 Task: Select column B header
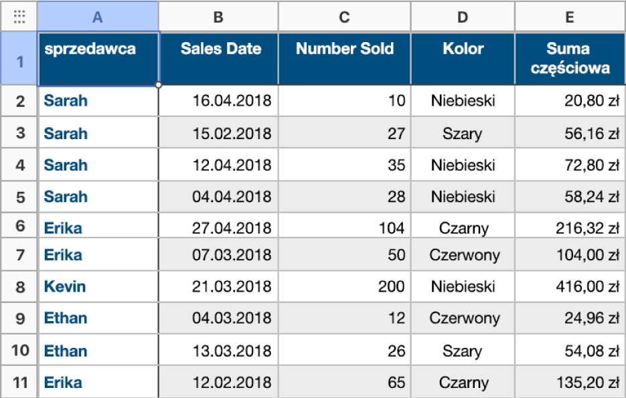click(218, 17)
